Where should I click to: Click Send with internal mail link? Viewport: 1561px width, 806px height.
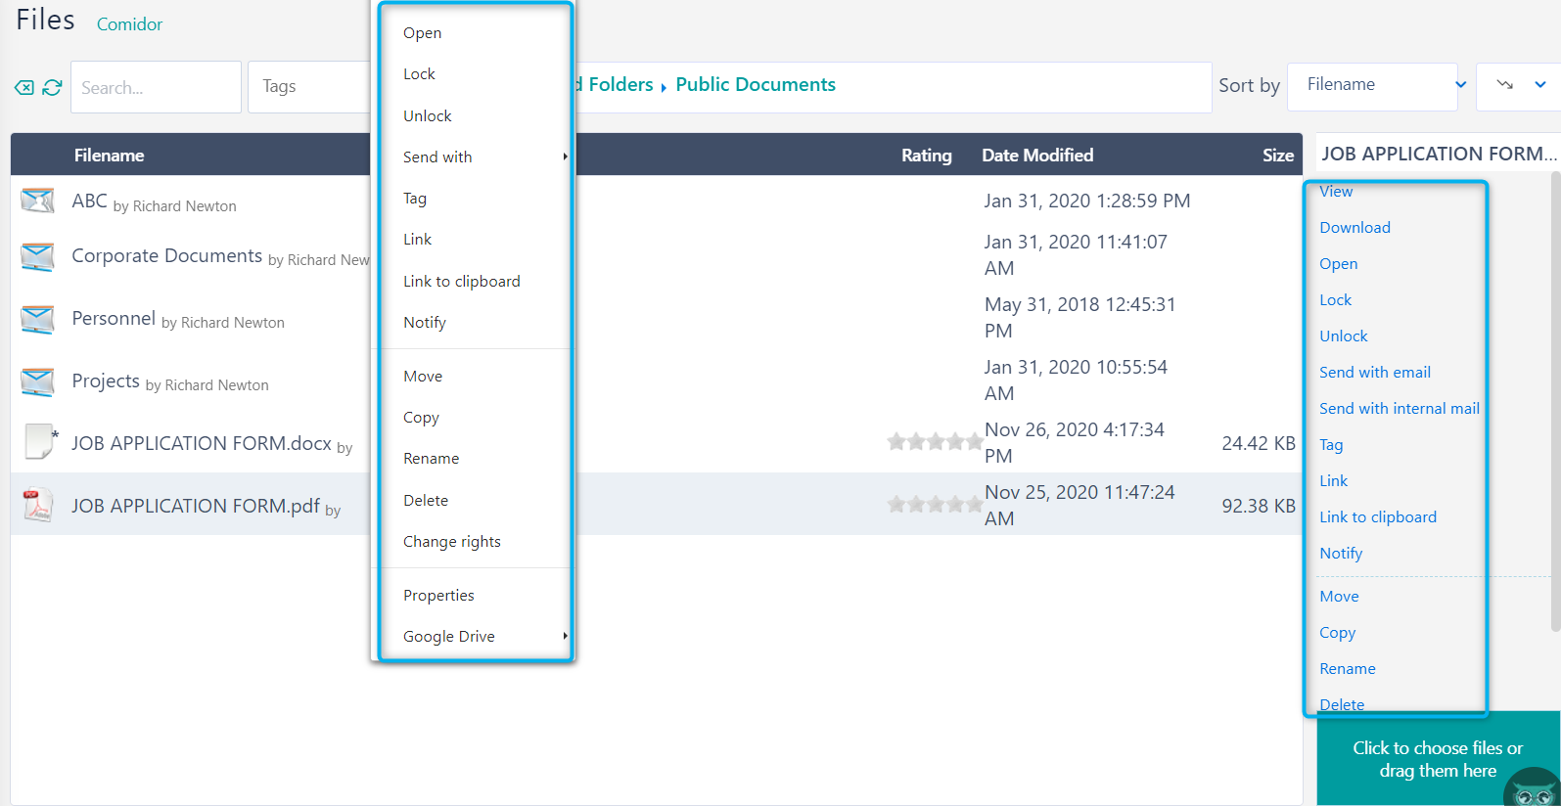(x=1399, y=408)
